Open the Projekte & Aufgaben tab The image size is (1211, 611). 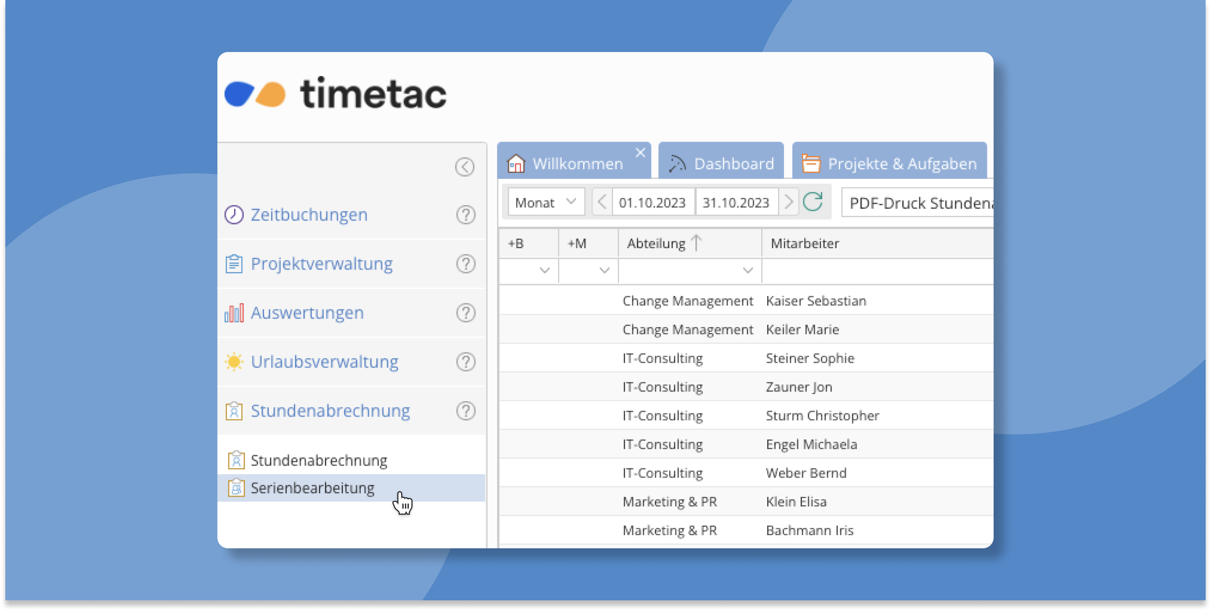[x=890, y=164]
